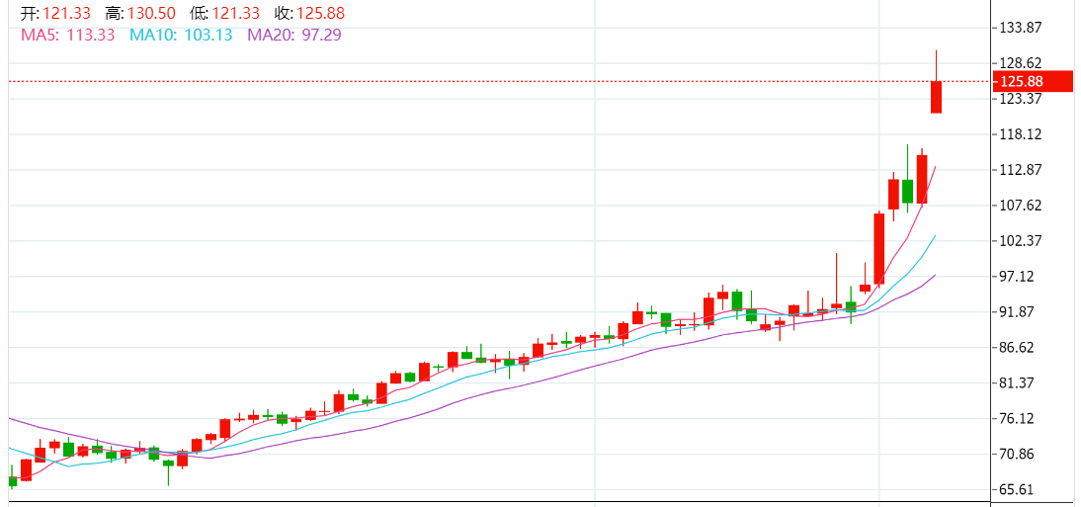
Task: Click the 112.87 price axis label
Action: click(x=1021, y=170)
